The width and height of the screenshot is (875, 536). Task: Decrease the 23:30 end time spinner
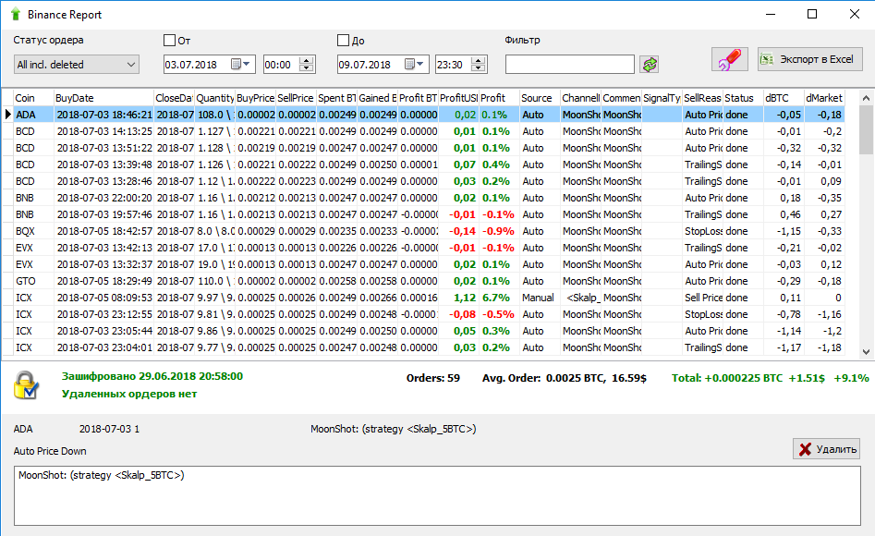pyautogui.click(x=479, y=68)
